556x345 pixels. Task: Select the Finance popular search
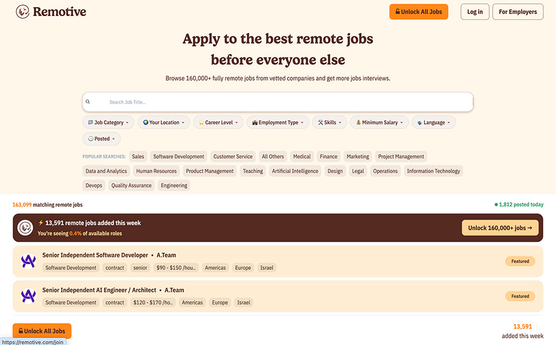(329, 156)
